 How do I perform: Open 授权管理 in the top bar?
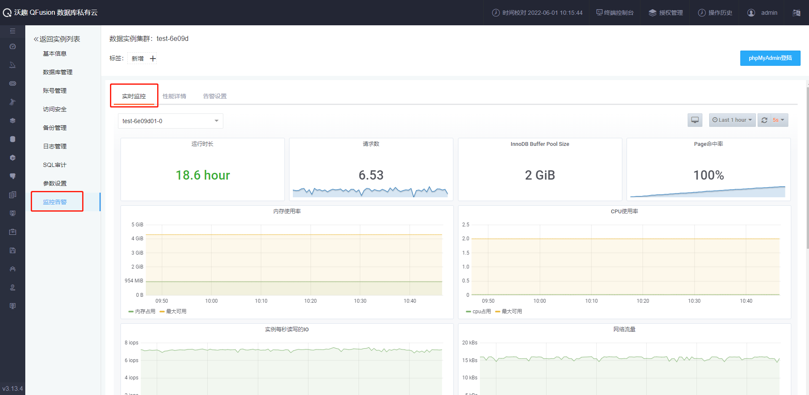(x=666, y=13)
